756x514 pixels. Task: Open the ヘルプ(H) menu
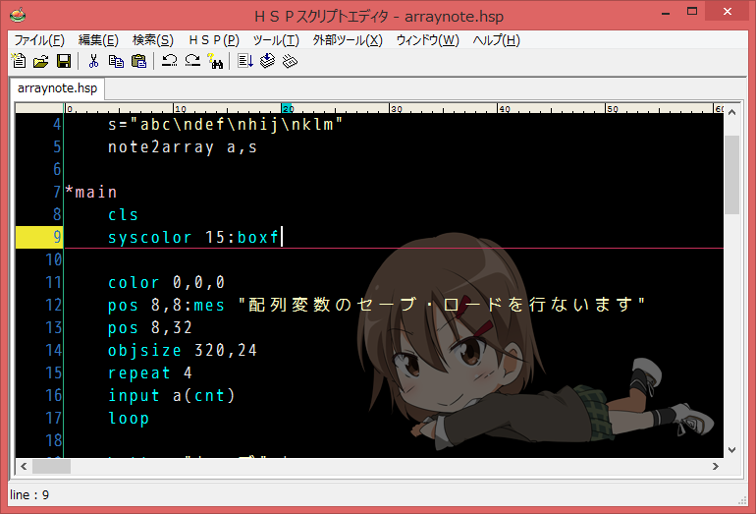pos(496,40)
